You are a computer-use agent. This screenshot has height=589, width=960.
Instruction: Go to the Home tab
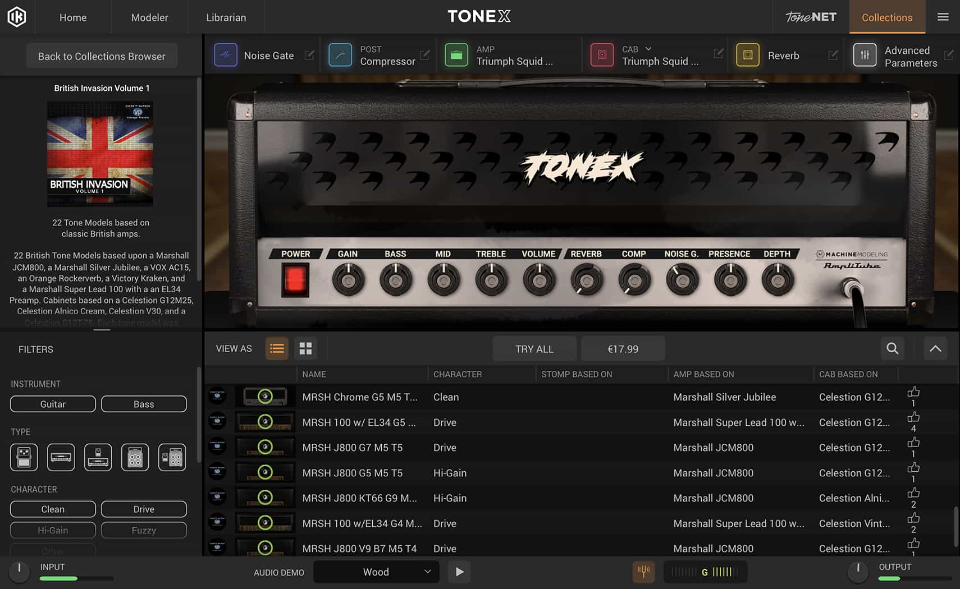(73, 17)
